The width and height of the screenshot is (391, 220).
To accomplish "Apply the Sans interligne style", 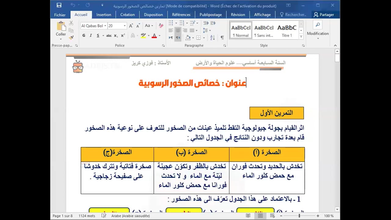I will (264, 30).
